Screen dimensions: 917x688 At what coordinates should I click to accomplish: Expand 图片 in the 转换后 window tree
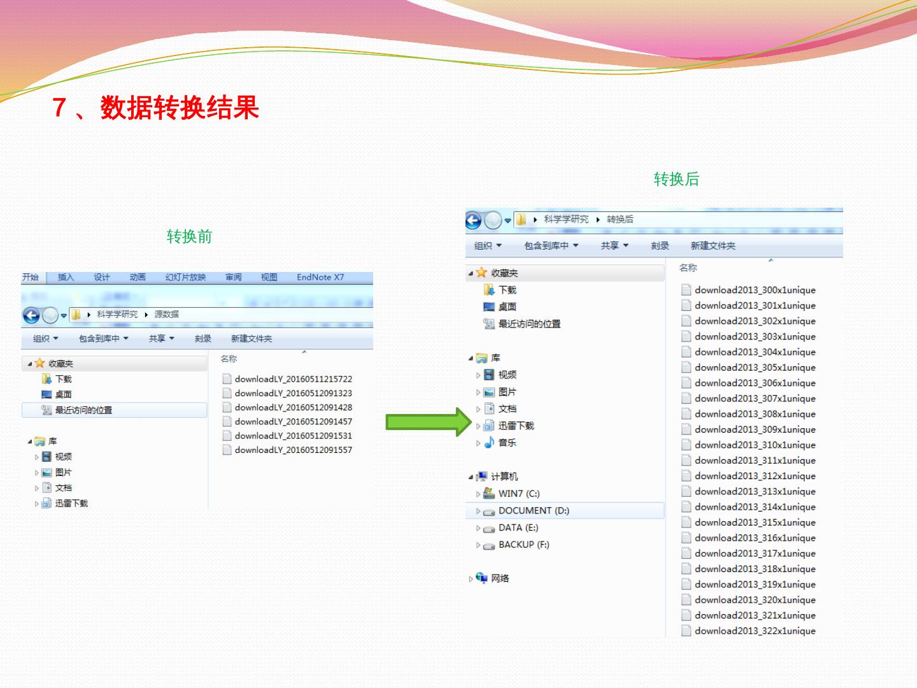478,392
